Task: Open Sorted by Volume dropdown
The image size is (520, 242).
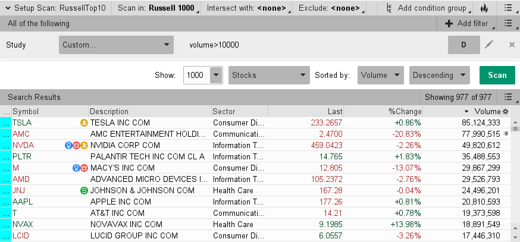Action: tap(380, 76)
